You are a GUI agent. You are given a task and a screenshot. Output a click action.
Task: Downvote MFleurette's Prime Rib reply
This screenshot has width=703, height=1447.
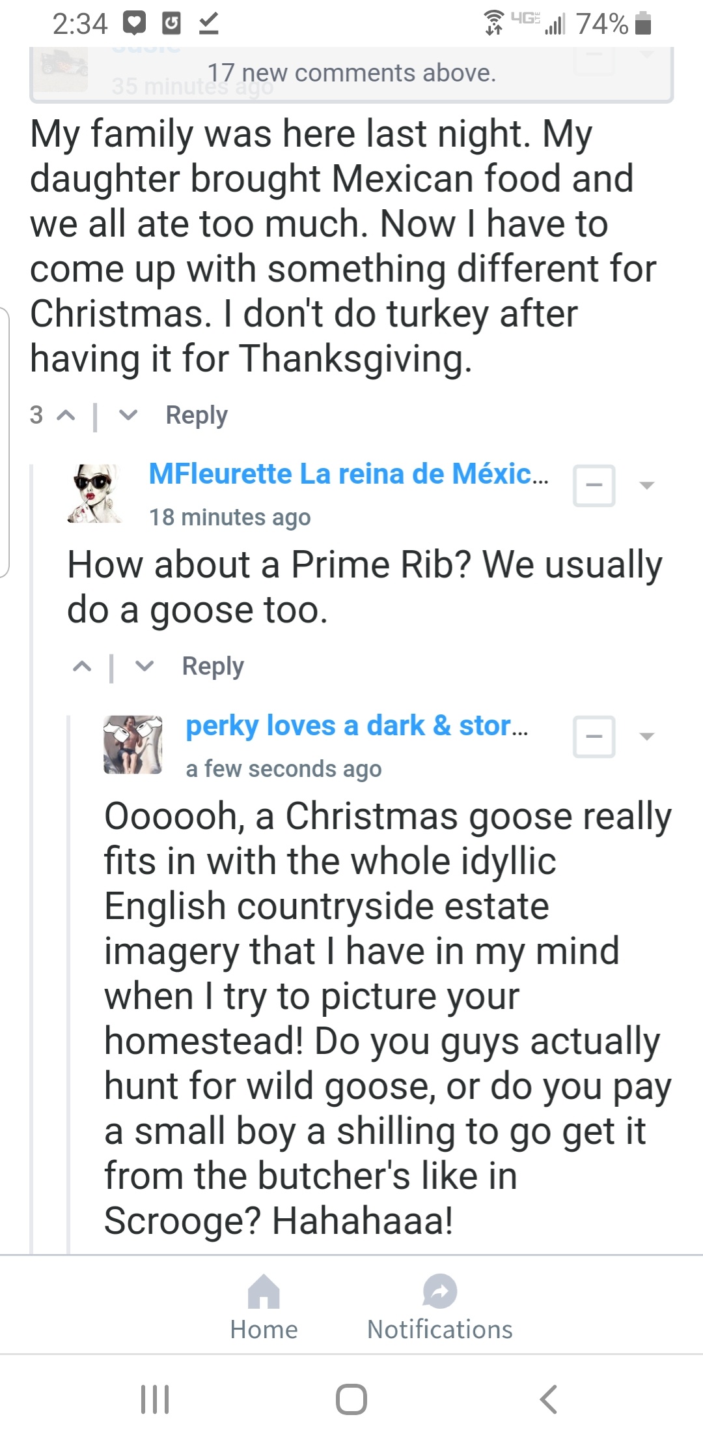[145, 666]
